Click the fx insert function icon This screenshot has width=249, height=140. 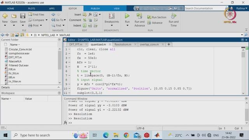(x=90, y=14)
